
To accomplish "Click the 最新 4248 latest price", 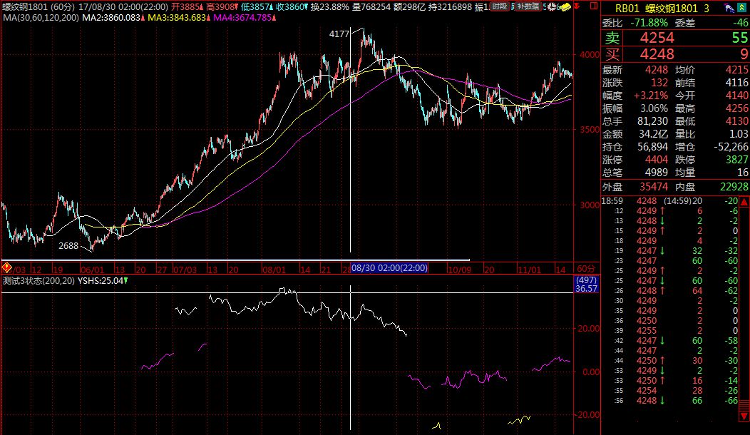I will tap(656, 71).
